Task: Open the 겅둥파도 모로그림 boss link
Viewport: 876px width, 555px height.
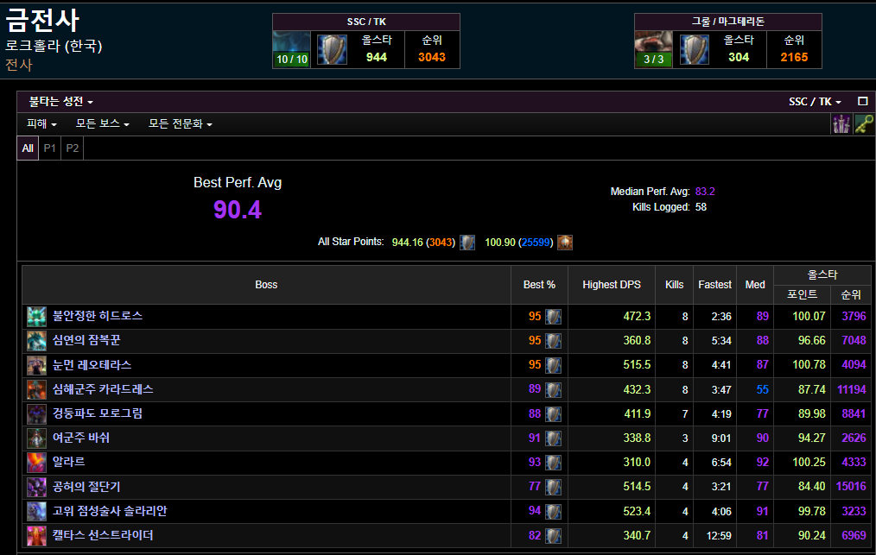Action: pyautogui.click(x=98, y=413)
